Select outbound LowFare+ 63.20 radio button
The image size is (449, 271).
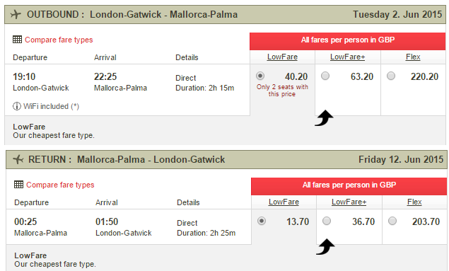tap(325, 76)
